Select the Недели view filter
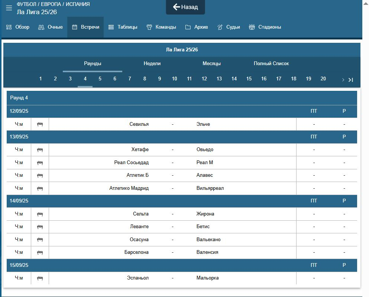369x297 pixels. pyautogui.click(x=152, y=64)
